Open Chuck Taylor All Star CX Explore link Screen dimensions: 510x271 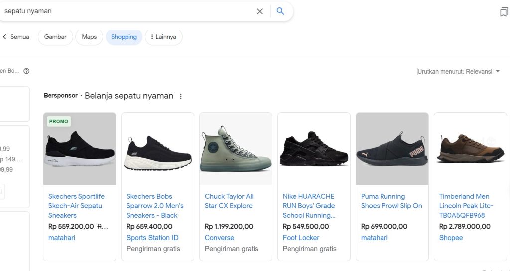(x=229, y=201)
